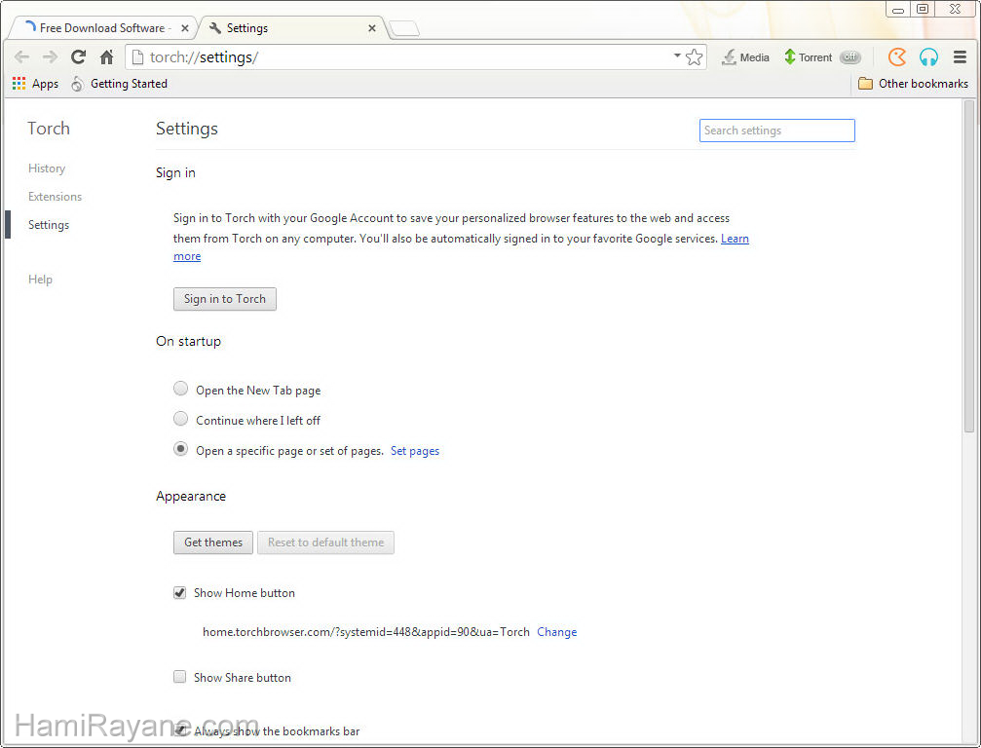Open the Other bookmarks folder
981x748 pixels.
[913, 84]
